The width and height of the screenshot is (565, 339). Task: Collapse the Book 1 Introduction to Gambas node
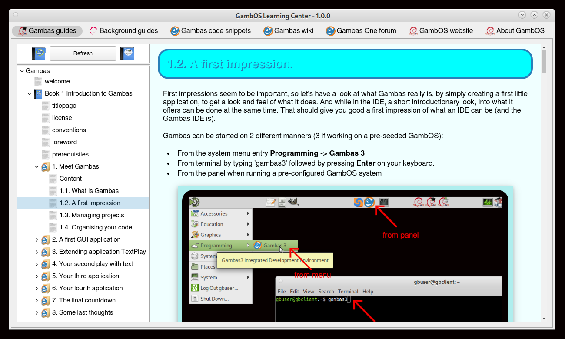[29, 93]
